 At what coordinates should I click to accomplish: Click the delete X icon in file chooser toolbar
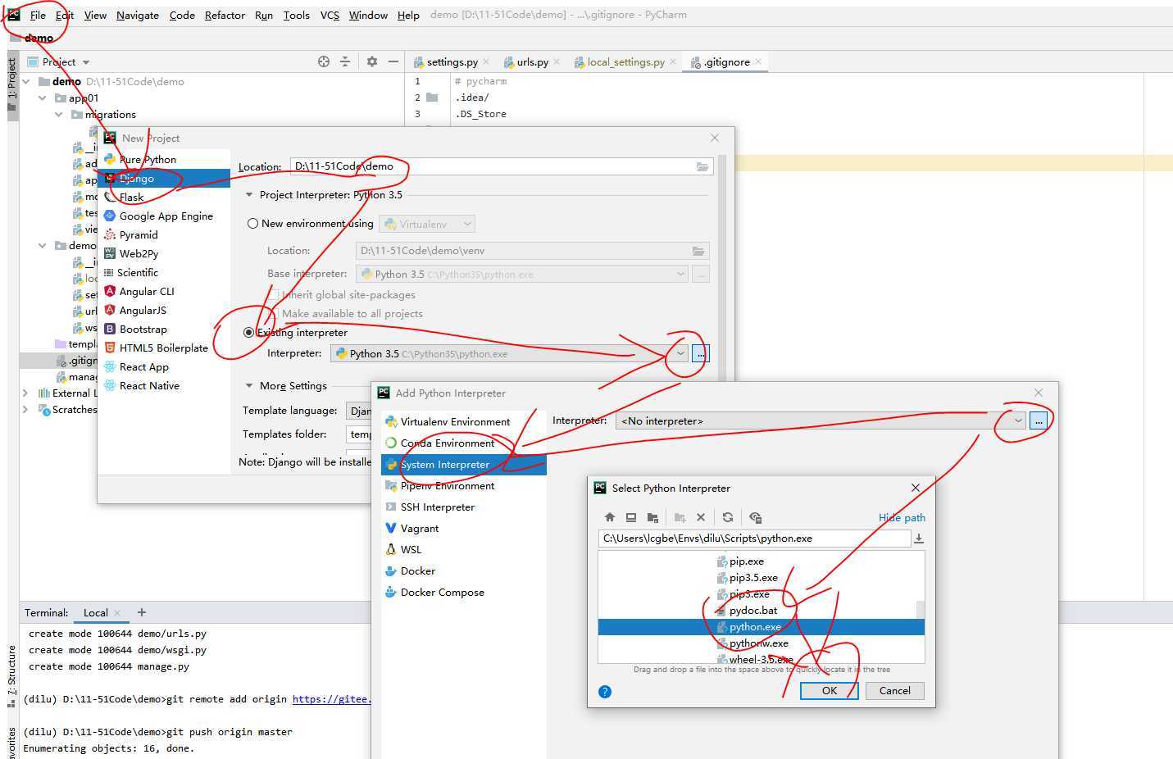(701, 517)
